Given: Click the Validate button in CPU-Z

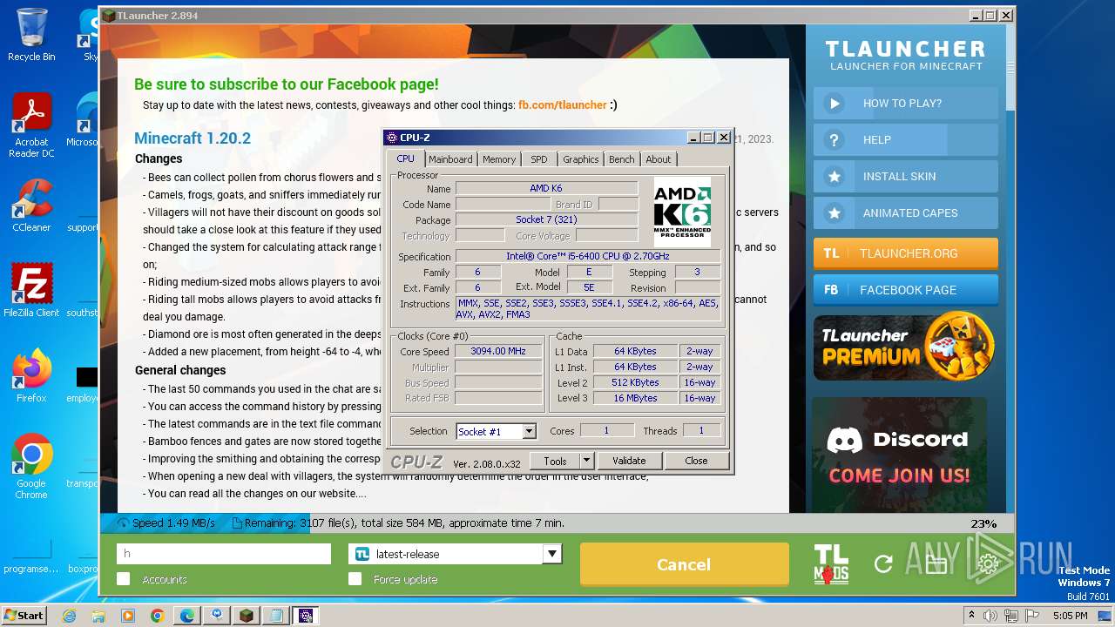Looking at the screenshot, I should coord(629,461).
